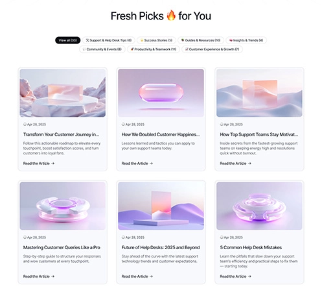Select the View all (33) filter
This screenshot has height=292, width=322.
[x=67, y=40]
